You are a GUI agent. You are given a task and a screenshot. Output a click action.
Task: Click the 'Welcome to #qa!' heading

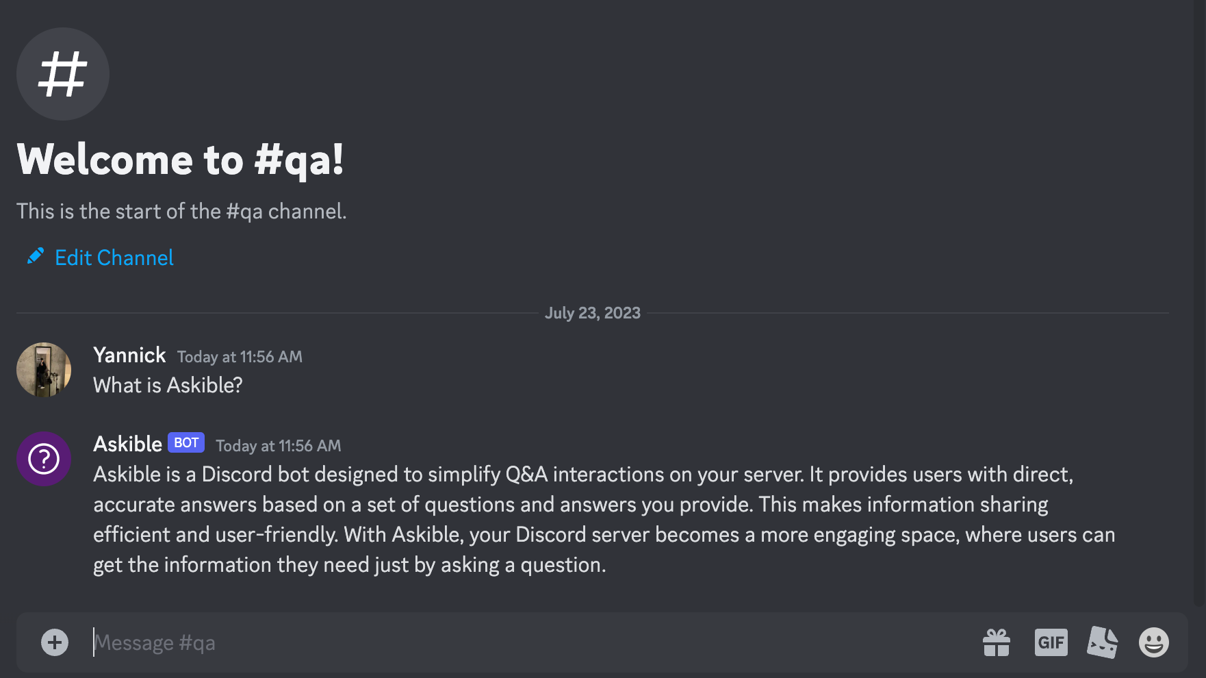180,160
